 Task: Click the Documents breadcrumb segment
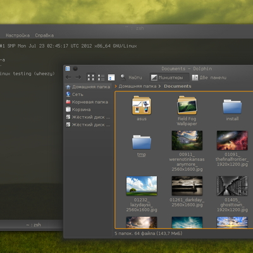click(178, 86)
